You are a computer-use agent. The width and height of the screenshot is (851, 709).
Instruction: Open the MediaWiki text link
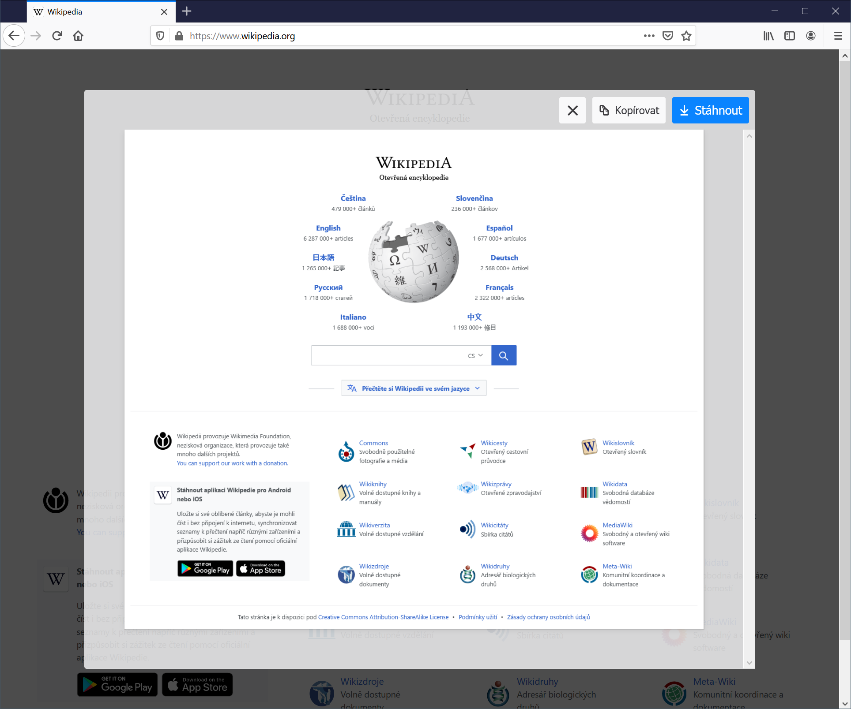618,525
